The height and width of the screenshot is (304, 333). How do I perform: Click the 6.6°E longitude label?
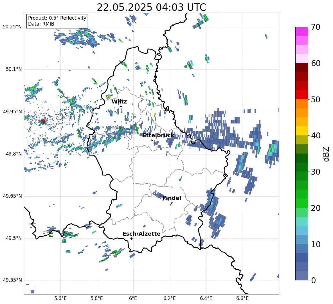[242, 298]
